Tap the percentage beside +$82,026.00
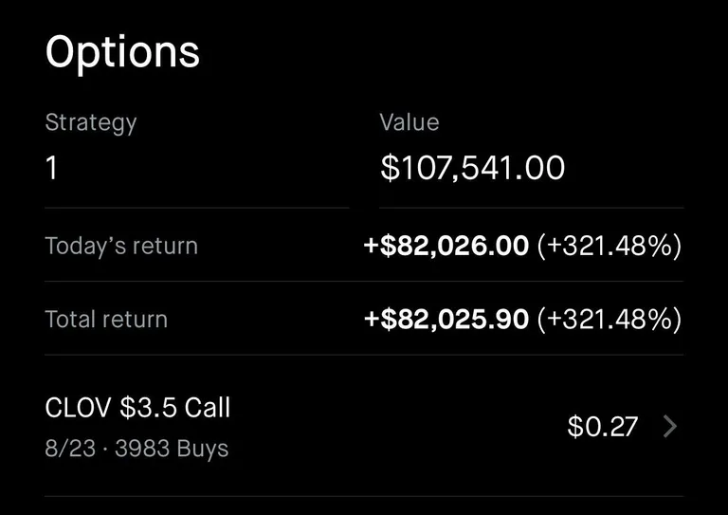 (x=609, y=246)
